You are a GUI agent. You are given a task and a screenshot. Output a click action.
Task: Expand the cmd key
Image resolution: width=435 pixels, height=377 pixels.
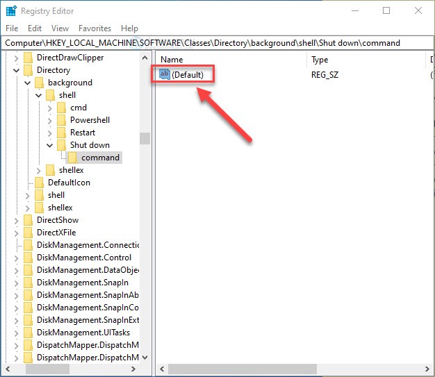point(49,108)
